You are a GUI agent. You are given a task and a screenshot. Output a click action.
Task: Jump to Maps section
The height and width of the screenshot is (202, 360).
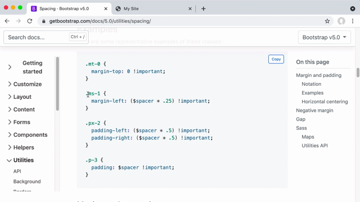[x=308, y=137]
